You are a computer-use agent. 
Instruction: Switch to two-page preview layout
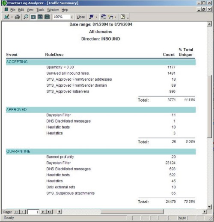[x=40, y=17]
